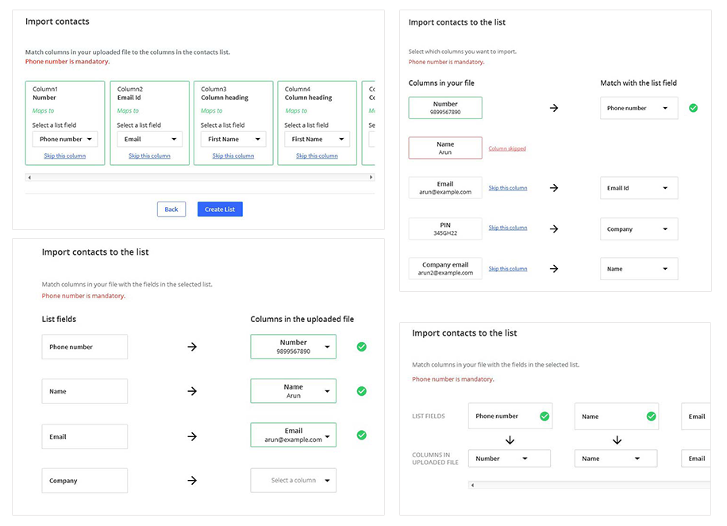Click down arrow under checked Phone number field
The height and width of the screenshot is (526, 727).
[x=510, y=440]
